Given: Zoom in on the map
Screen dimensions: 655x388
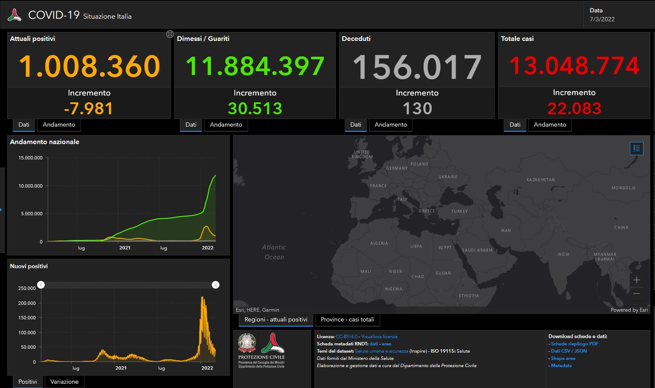Looking at the screenshot, I should point(636,280).
